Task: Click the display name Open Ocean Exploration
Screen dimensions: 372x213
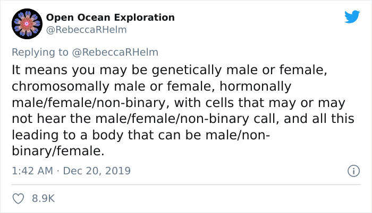Action: 111,17
